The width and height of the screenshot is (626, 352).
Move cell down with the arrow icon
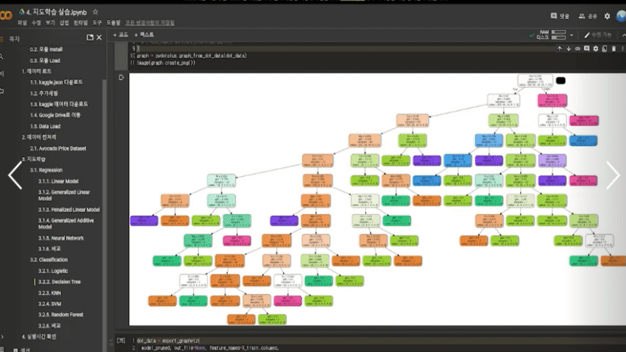pyautogui.click(x=568, y=48)
